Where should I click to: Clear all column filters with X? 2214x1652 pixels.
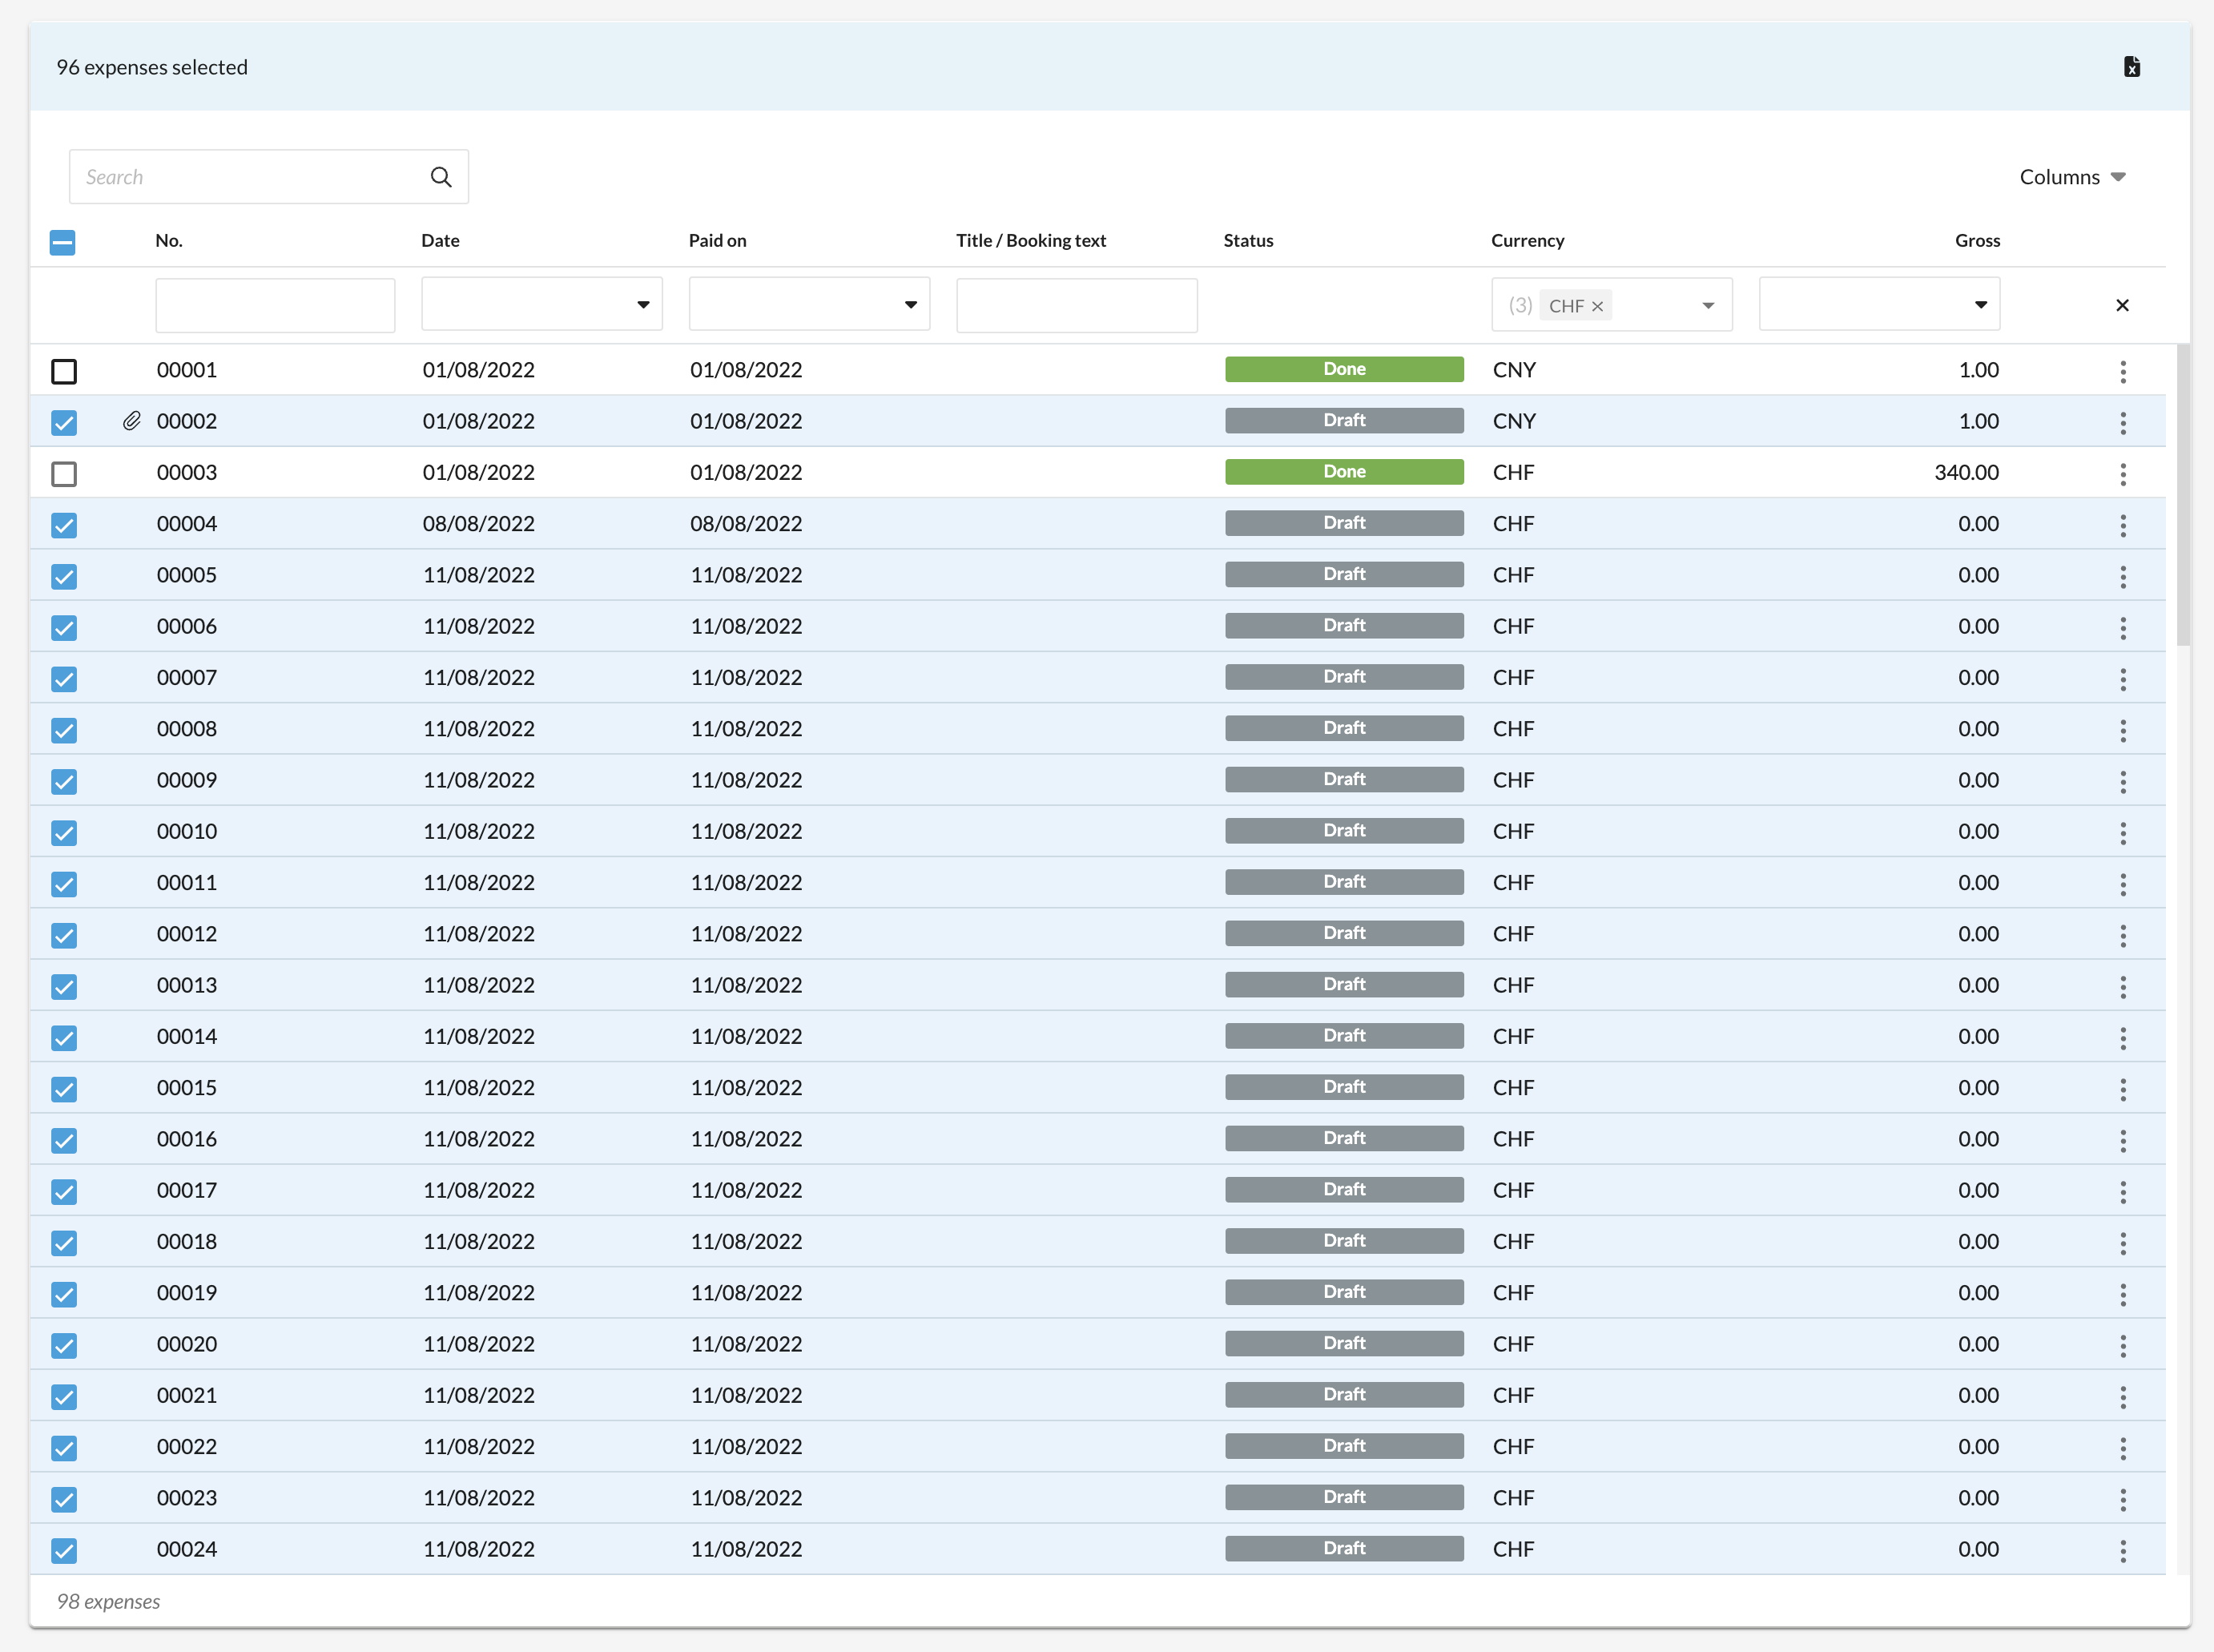2122,305
